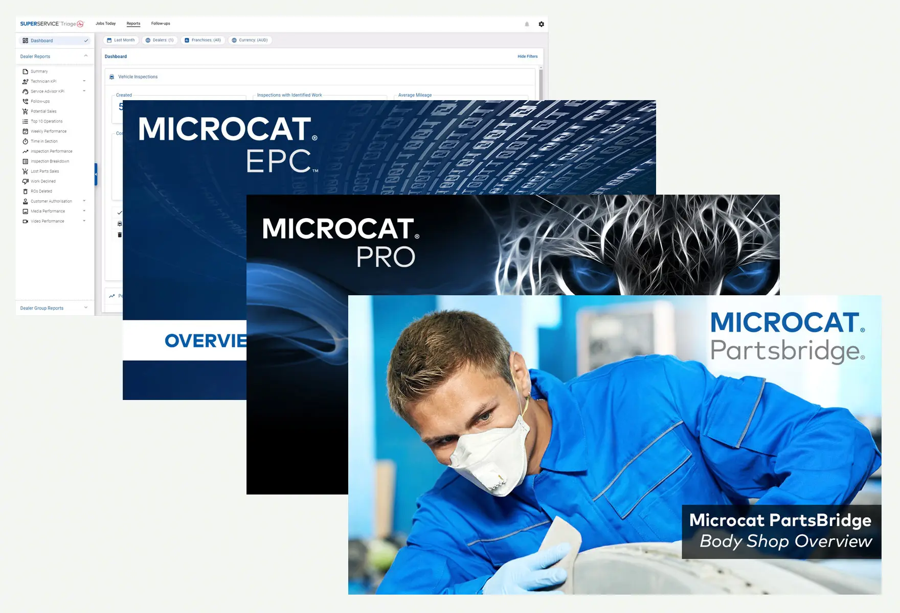Viewport: 900px width, 613px height.
Task: Switch to the Jobs Today tab
Action: coord(105,23)
